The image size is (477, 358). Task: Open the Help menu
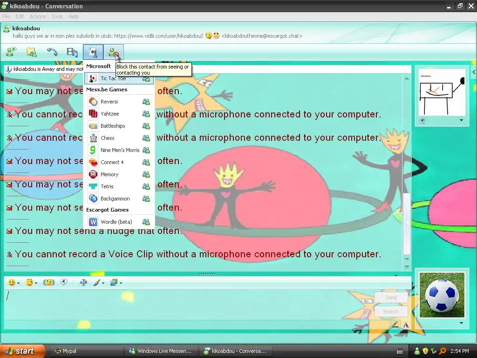point(73,16)
